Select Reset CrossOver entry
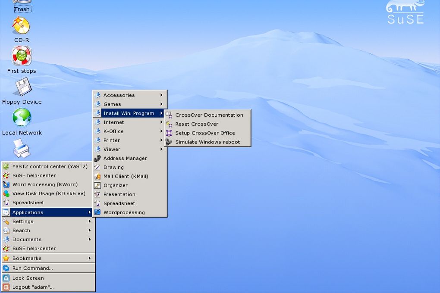 point(207,124)
